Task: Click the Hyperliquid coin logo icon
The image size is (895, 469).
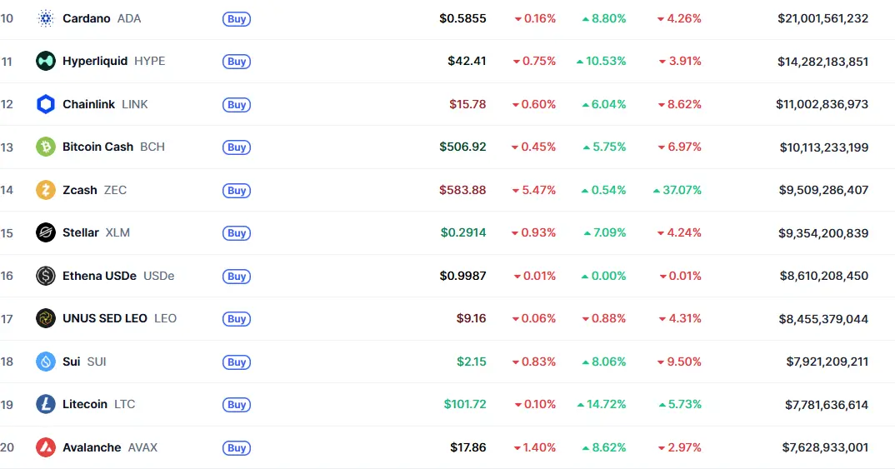Action: (x=46, y=61)
